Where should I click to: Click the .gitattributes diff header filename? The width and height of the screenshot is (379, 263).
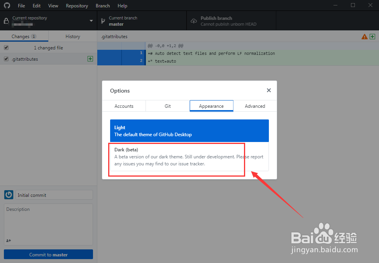(114, 37)
